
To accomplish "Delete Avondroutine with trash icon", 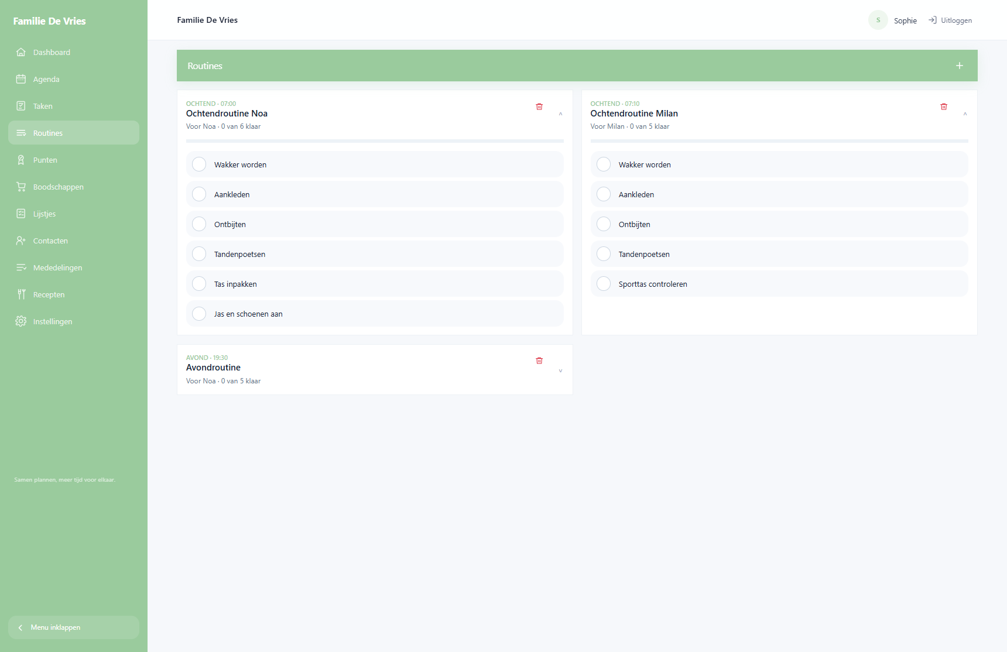I will (539, 361).
